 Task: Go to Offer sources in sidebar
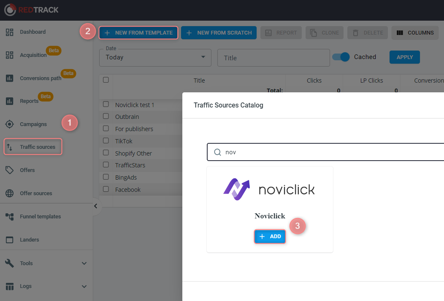click(36, 193)
